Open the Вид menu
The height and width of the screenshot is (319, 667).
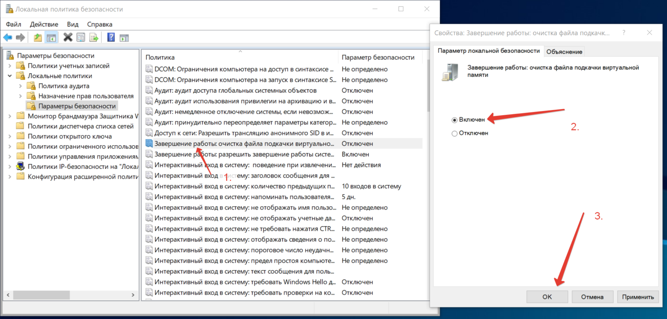pos(73,24)
